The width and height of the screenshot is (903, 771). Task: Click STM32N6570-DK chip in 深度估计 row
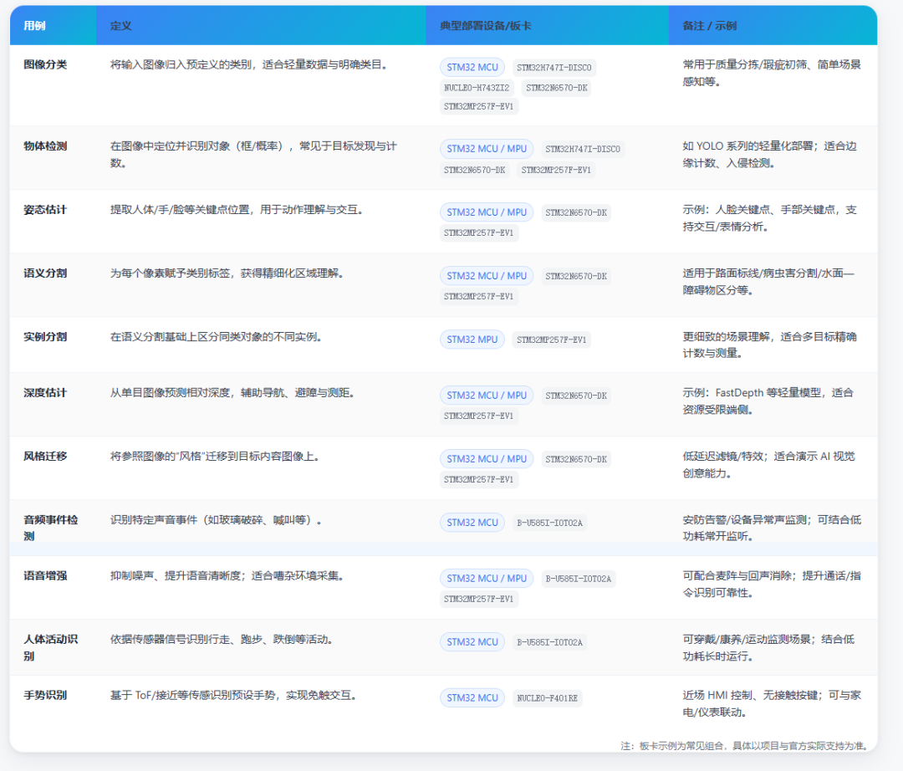click(x=576, y=396)
